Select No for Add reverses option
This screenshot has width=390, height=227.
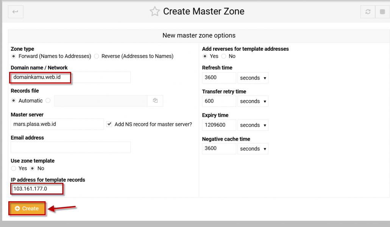pyautogui.click(x=224, y=56)
